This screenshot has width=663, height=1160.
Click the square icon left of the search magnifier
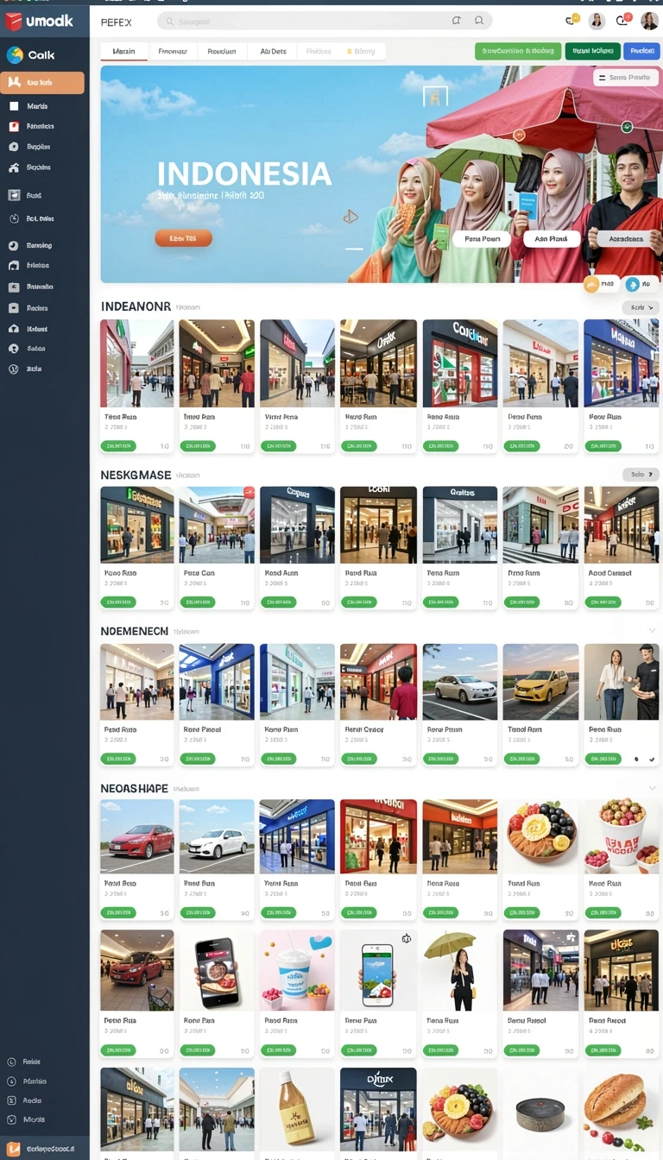pos(457,21)
